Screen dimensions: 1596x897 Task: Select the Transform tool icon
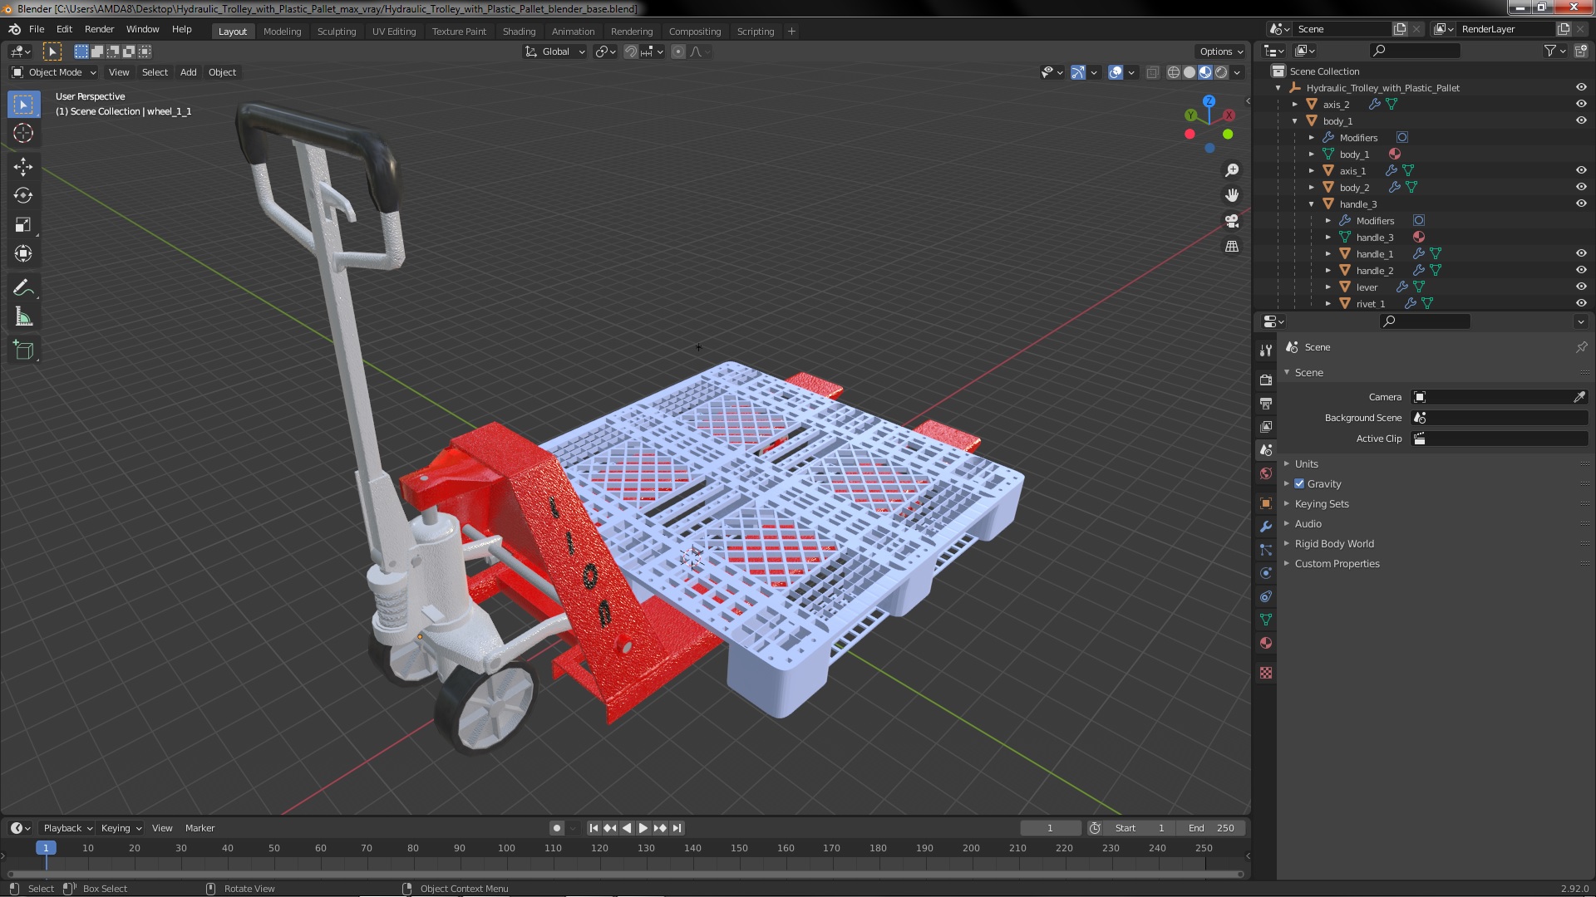tap(24, 253)
